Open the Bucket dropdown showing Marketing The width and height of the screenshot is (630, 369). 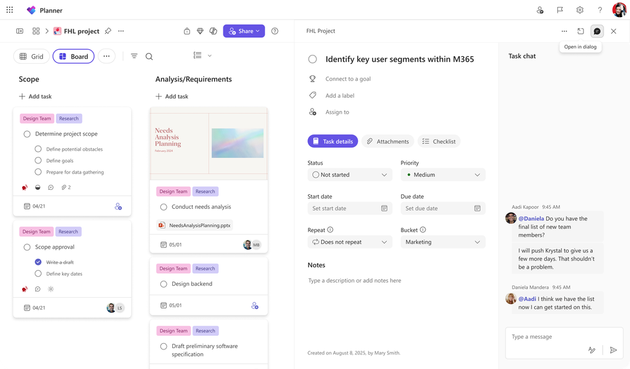[443, 242]
